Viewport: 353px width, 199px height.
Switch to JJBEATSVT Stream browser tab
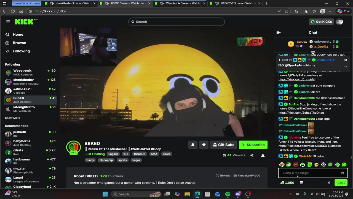click(235, 3)
